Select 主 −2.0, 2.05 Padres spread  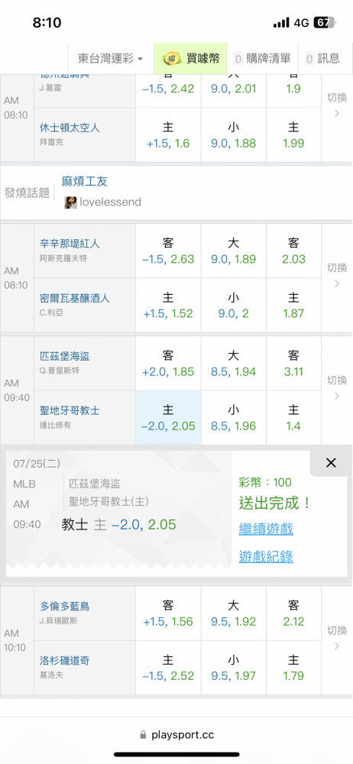pyautogui.click(x=168, y=418)
